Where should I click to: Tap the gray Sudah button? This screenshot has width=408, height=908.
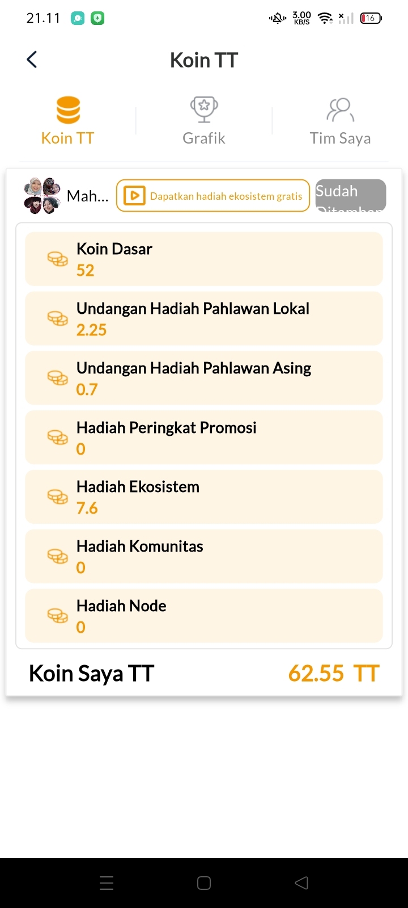(351, 195)
